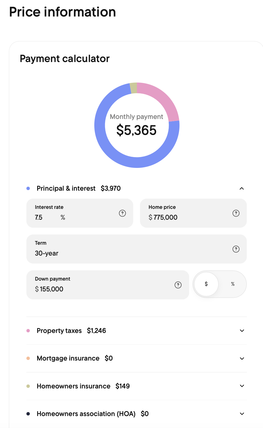Expand the Property taxes section
The height and width of the screenshot is (428, 263).
(x=242, y=331)
